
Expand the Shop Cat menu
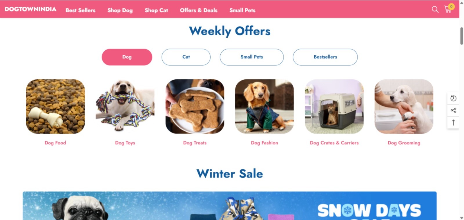click(156, 10)
